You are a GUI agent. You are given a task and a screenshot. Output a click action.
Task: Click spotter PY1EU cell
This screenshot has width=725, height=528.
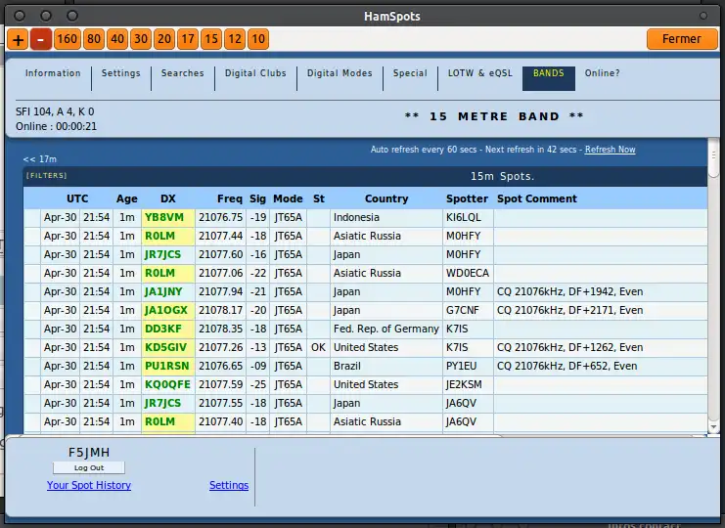click(468, 366)
